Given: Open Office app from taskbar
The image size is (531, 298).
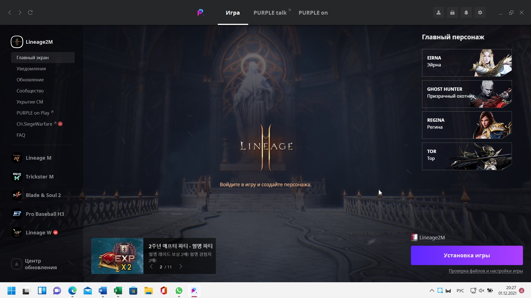Looking at the screenshot, I should (164, 291).
